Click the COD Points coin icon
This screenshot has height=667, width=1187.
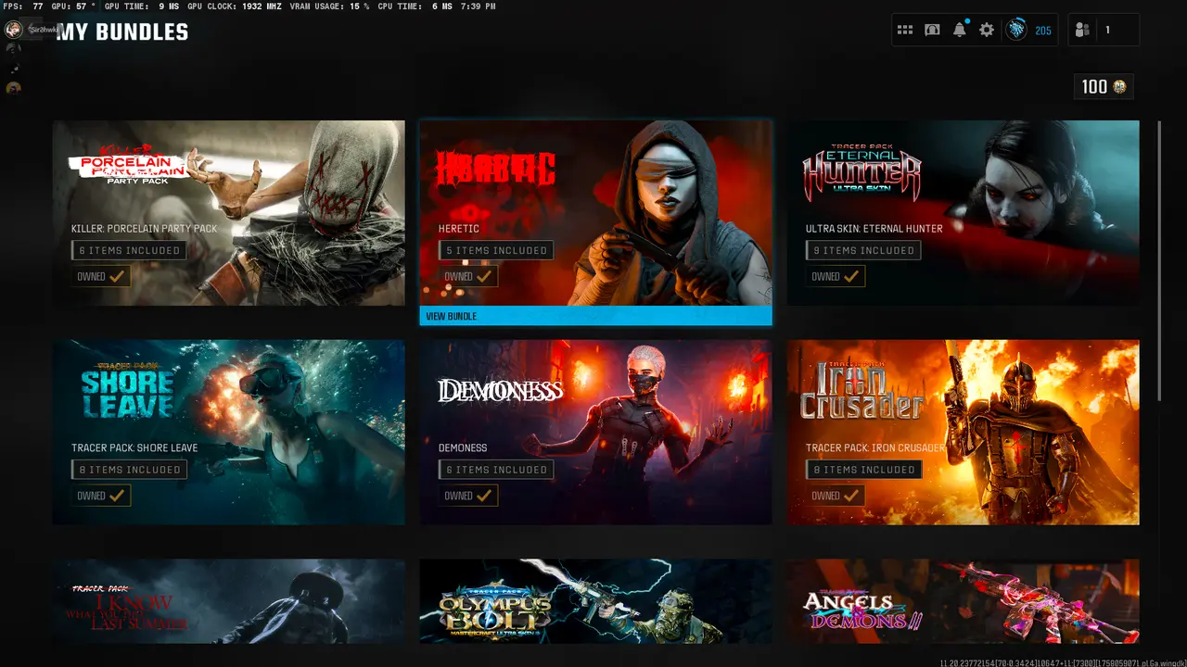point(1119,86)
